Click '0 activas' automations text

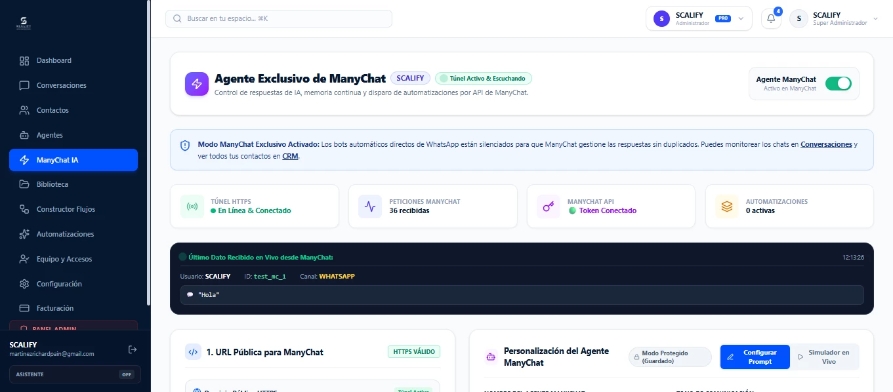pos(760,211)
